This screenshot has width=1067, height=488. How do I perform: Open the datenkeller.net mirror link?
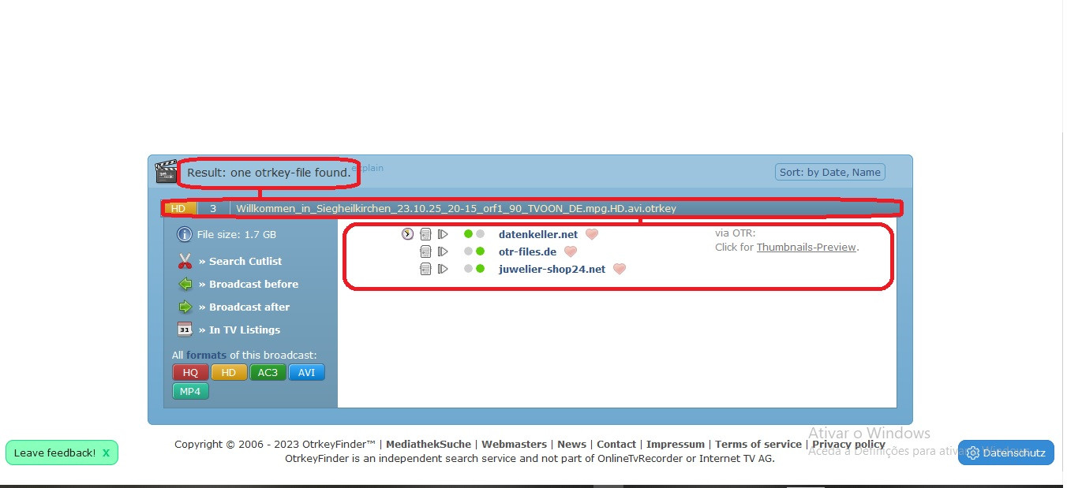coord(538,234)
